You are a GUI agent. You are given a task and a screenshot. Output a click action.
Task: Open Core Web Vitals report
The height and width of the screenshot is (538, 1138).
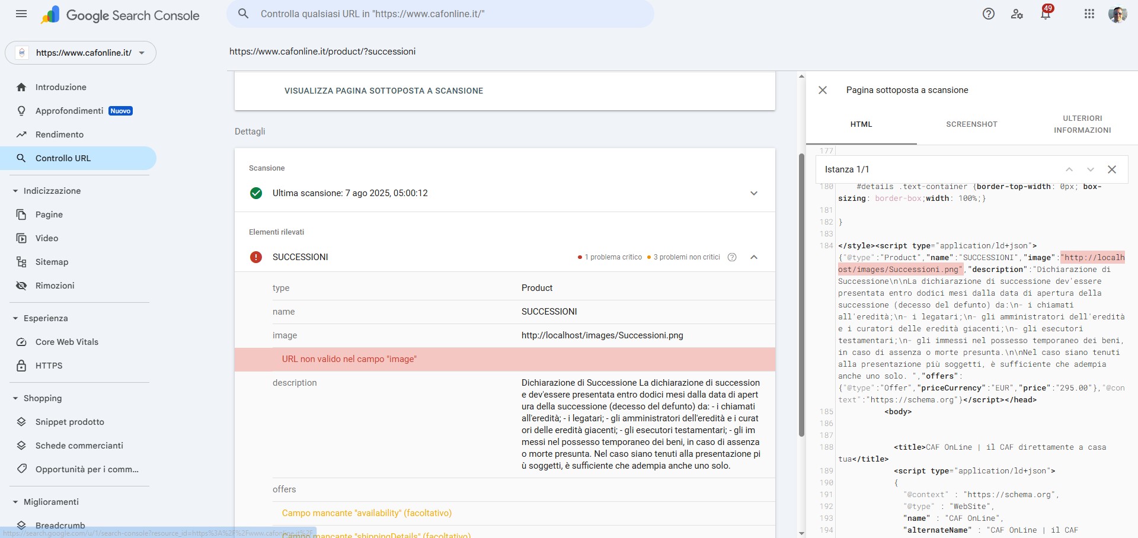(78, 342)
